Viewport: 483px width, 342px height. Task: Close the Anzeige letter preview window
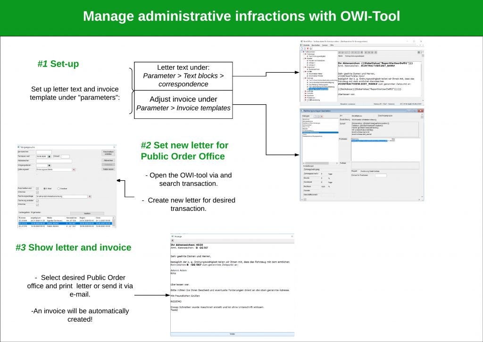coord(292,236)
